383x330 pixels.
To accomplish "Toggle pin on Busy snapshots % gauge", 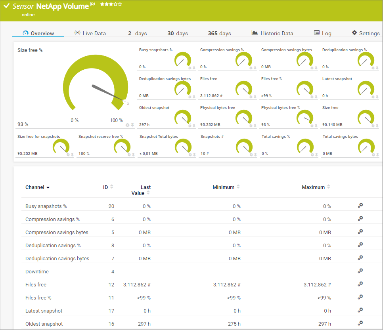I will click(194, 68).
